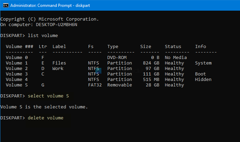Click the 'Files' label of Volume 1

click(59, 63)
